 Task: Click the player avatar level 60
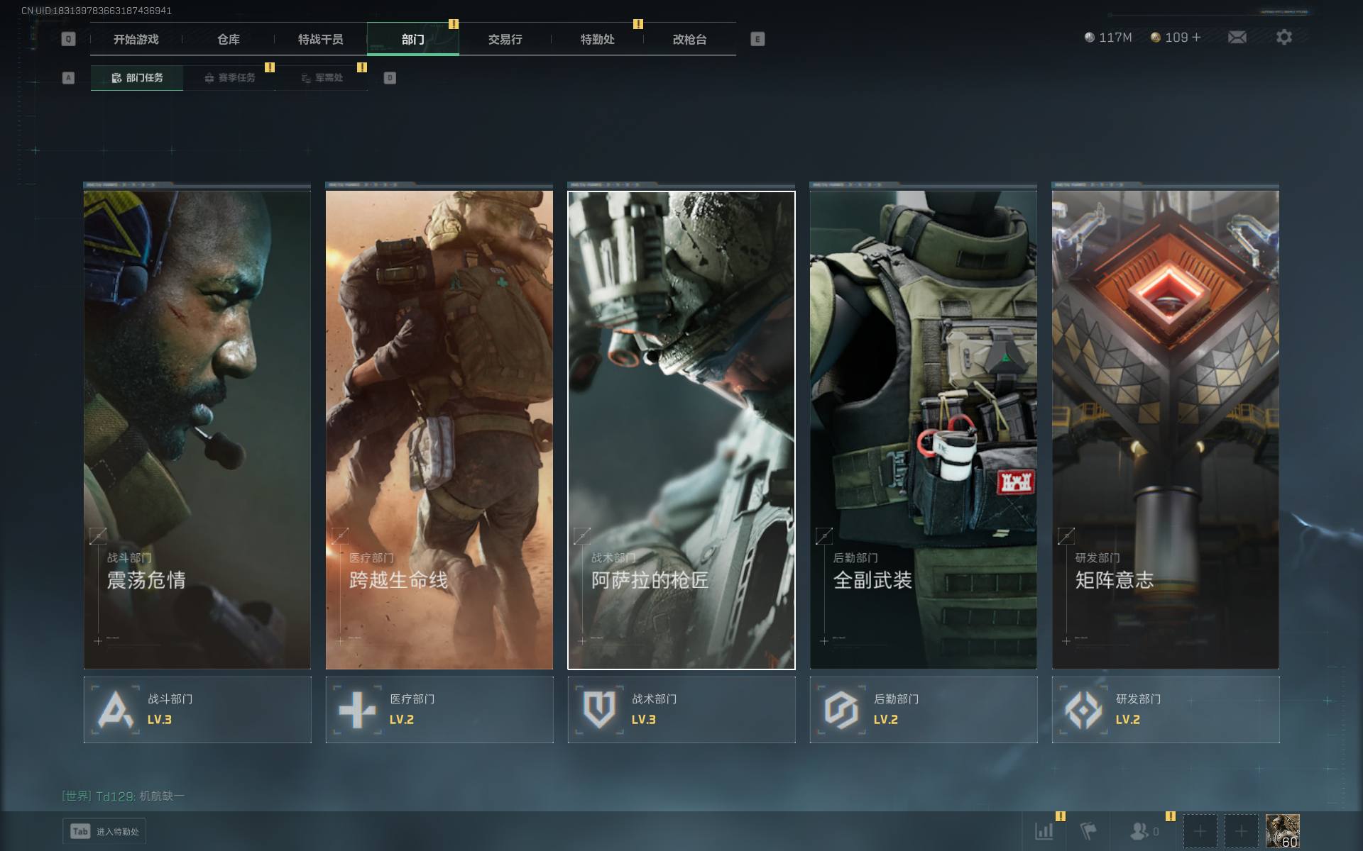click(1282, 830)
